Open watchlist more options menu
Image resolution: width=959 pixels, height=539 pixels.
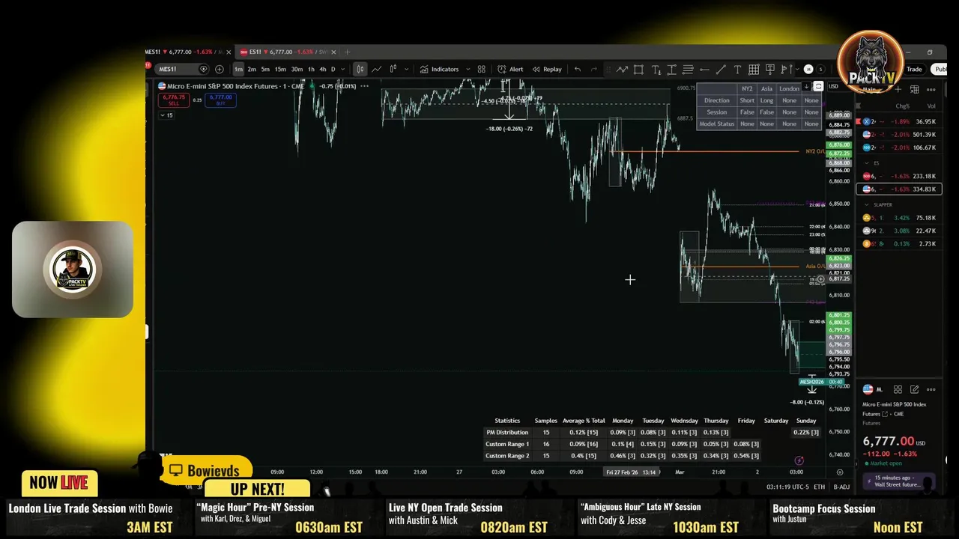931,90
